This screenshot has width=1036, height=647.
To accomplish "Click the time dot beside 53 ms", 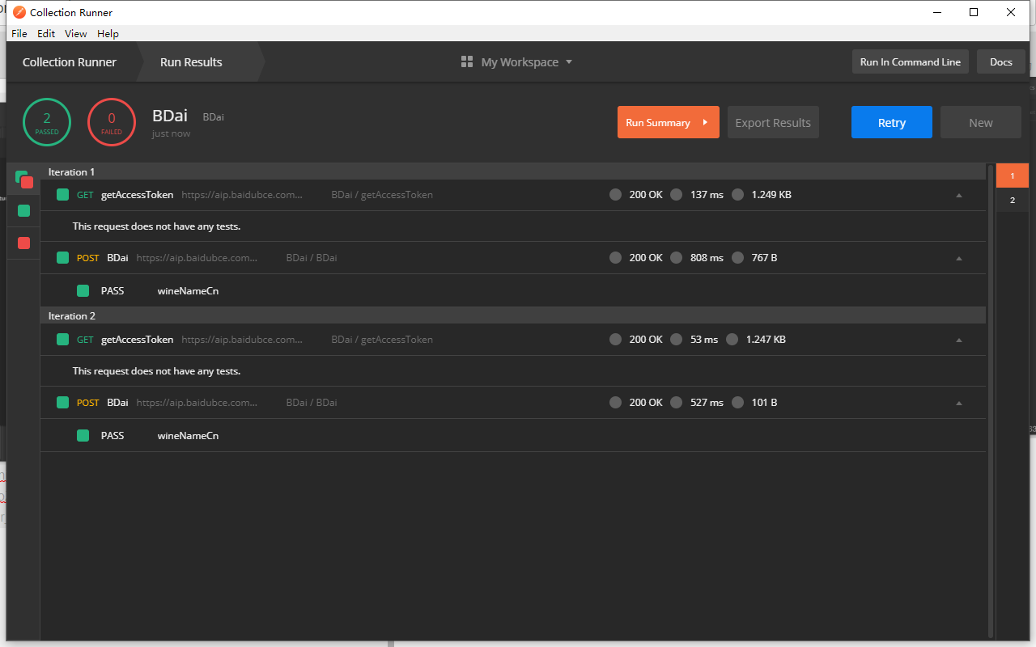I will coord(676,340).
